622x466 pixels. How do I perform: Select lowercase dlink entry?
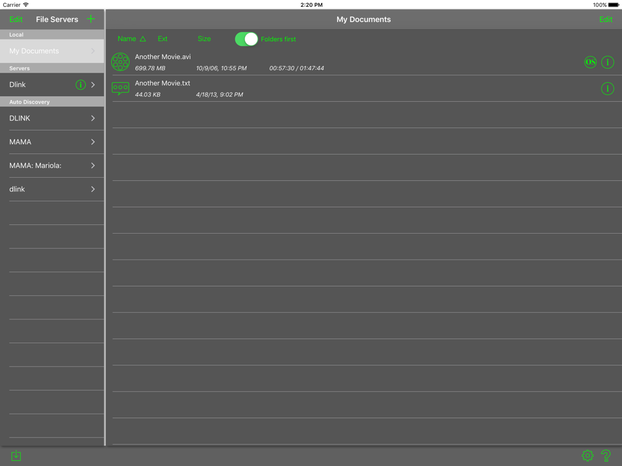tap(52, 190)
